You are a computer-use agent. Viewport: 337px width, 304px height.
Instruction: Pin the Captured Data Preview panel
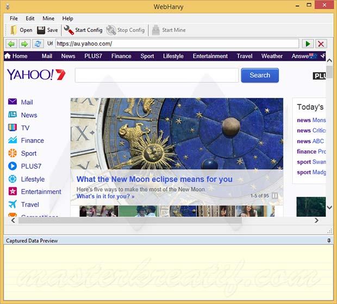pyautogui.click(x=329, y=240)
